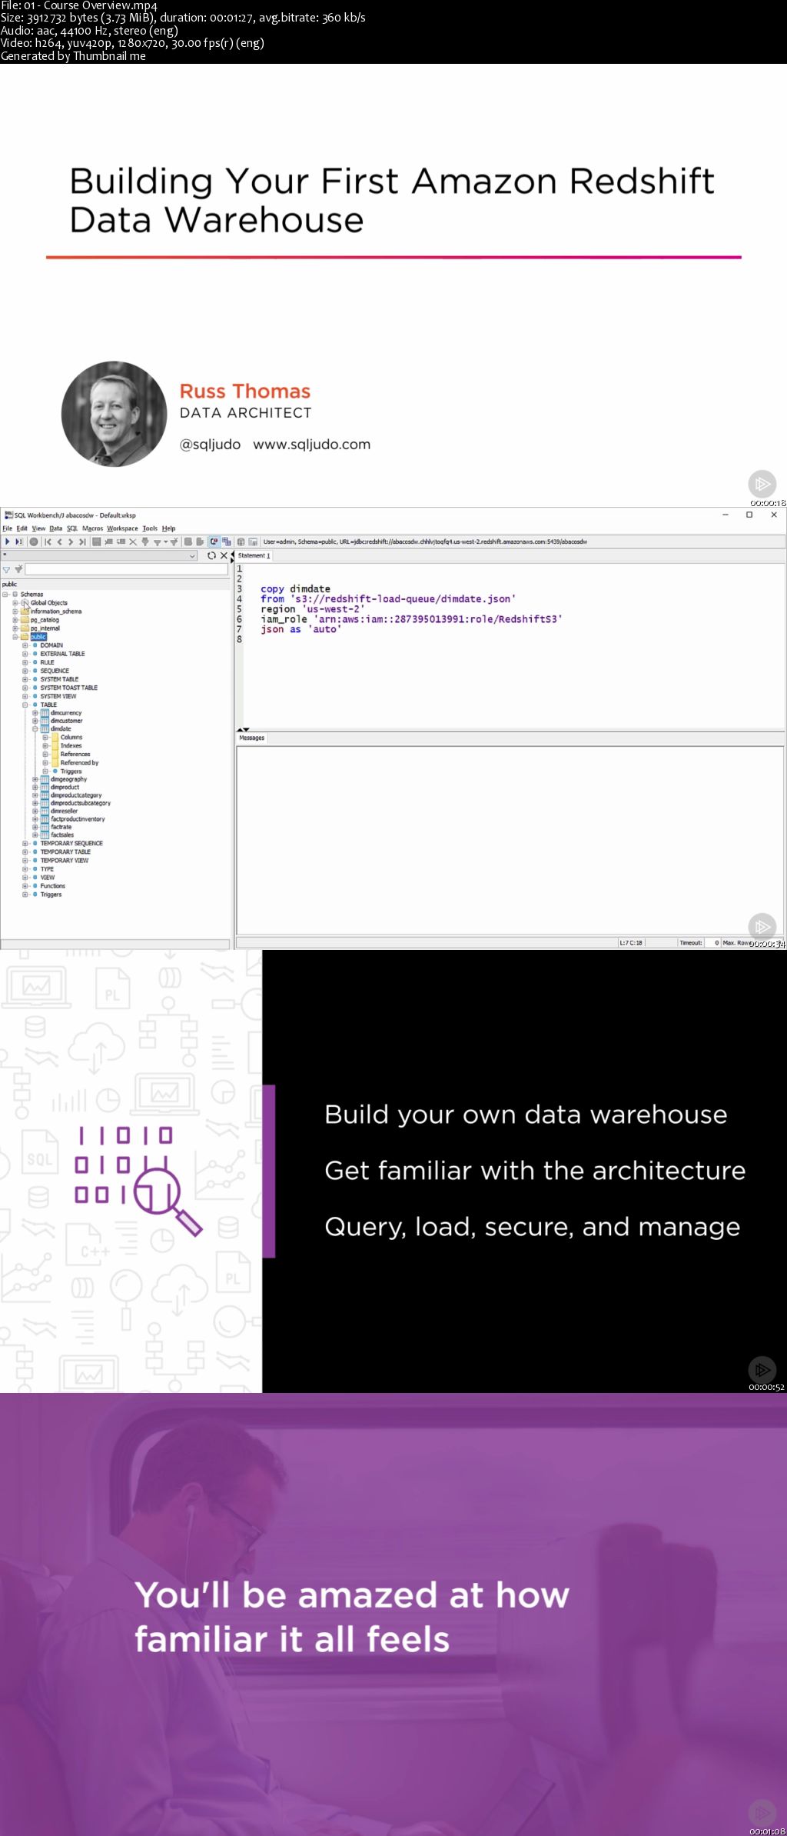Click the funnel icon beside the tree filter field

(6, 570)
